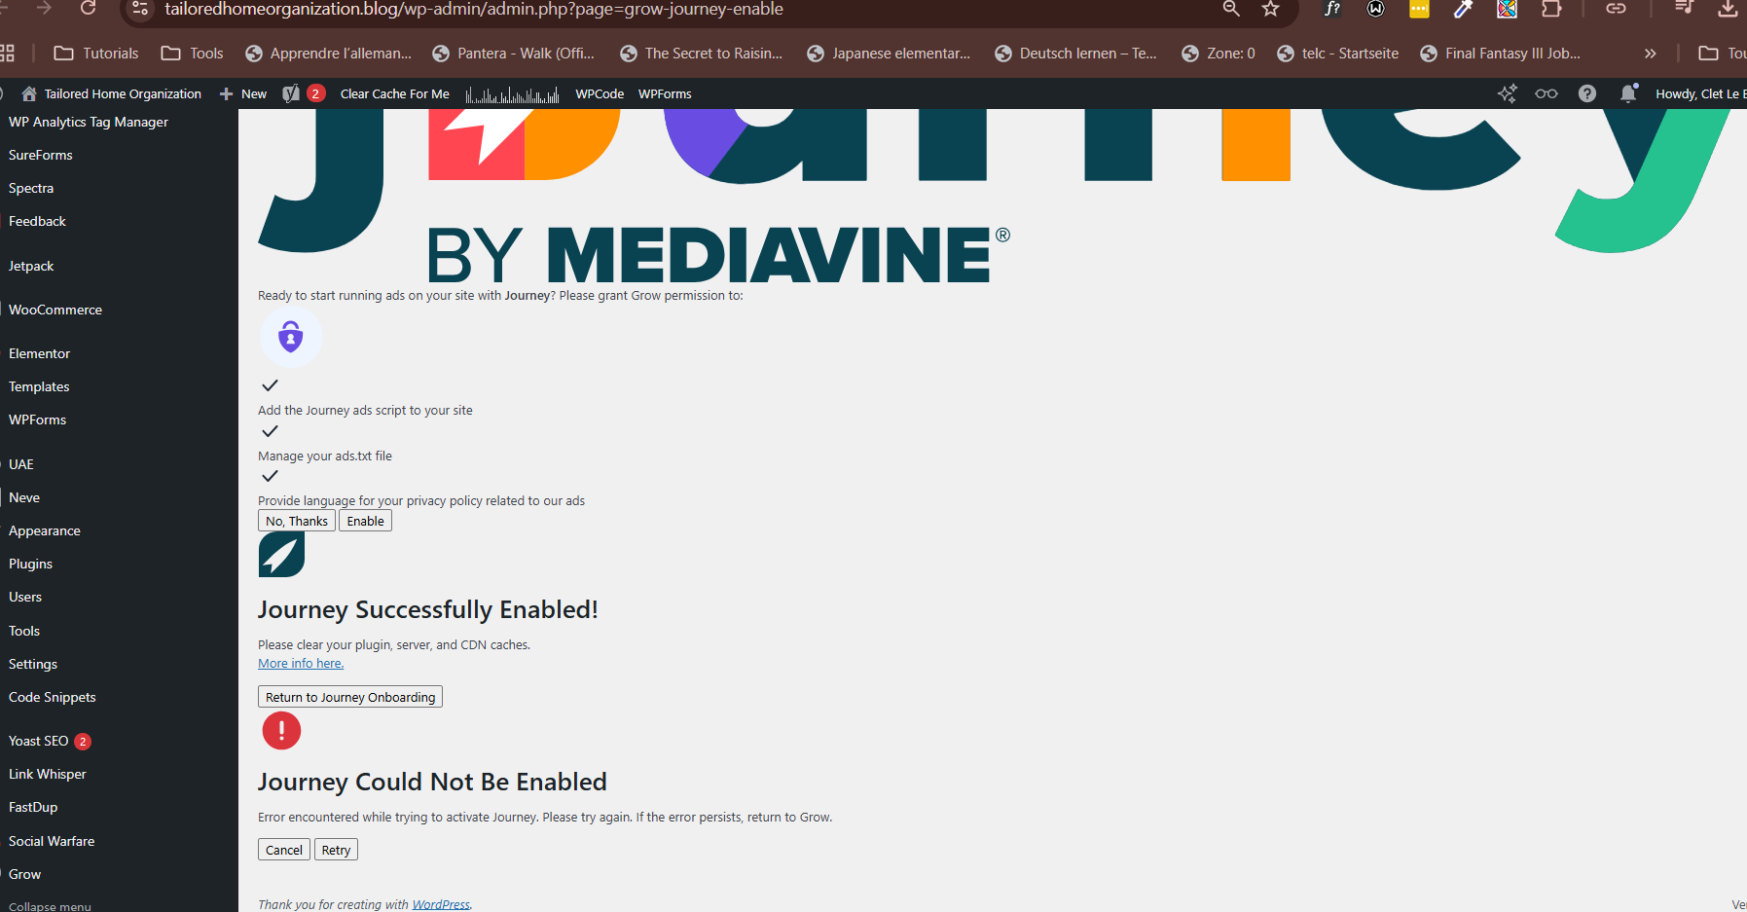Click the browser downloads icon
The image size is (1747, 912).
(x=1728, y=9)
